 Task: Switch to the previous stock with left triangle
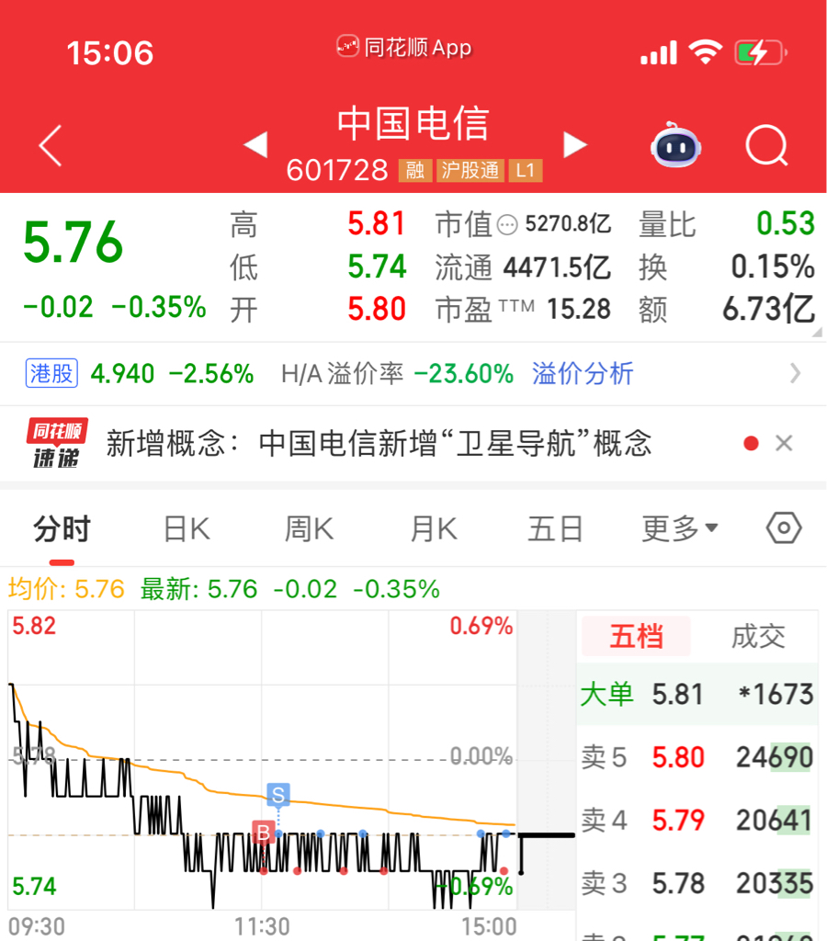coord(255,145)
